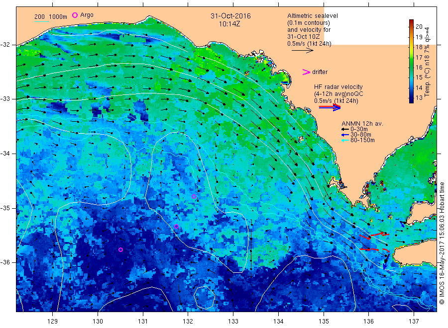Select the Argo float marker near 130.5E 35.8S

[120, 249]
